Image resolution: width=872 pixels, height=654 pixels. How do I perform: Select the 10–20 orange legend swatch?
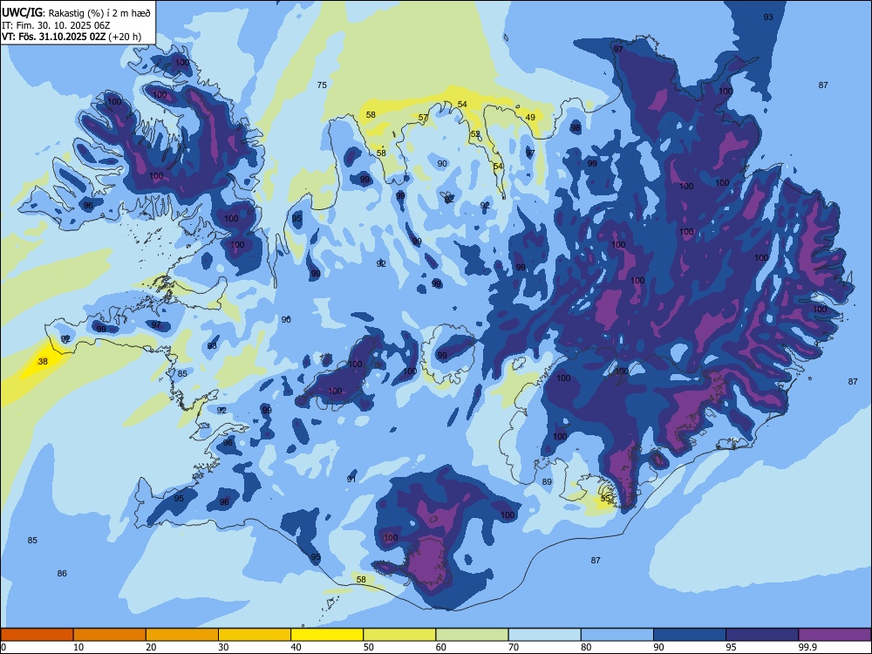(110, 635)
